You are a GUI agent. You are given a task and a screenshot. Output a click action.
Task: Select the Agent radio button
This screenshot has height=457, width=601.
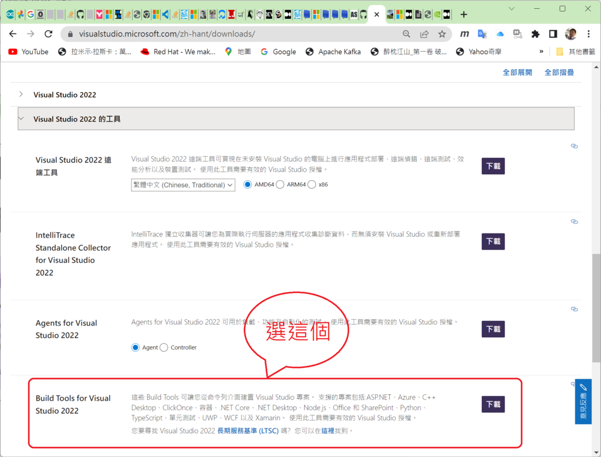coord(136,347)
